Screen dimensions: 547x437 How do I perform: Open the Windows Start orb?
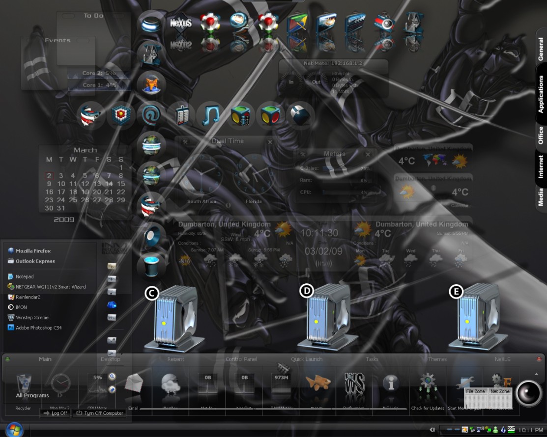point(14,429)
